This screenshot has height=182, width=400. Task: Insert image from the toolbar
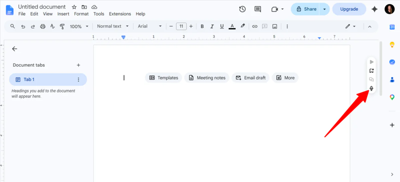coord(275,26)
